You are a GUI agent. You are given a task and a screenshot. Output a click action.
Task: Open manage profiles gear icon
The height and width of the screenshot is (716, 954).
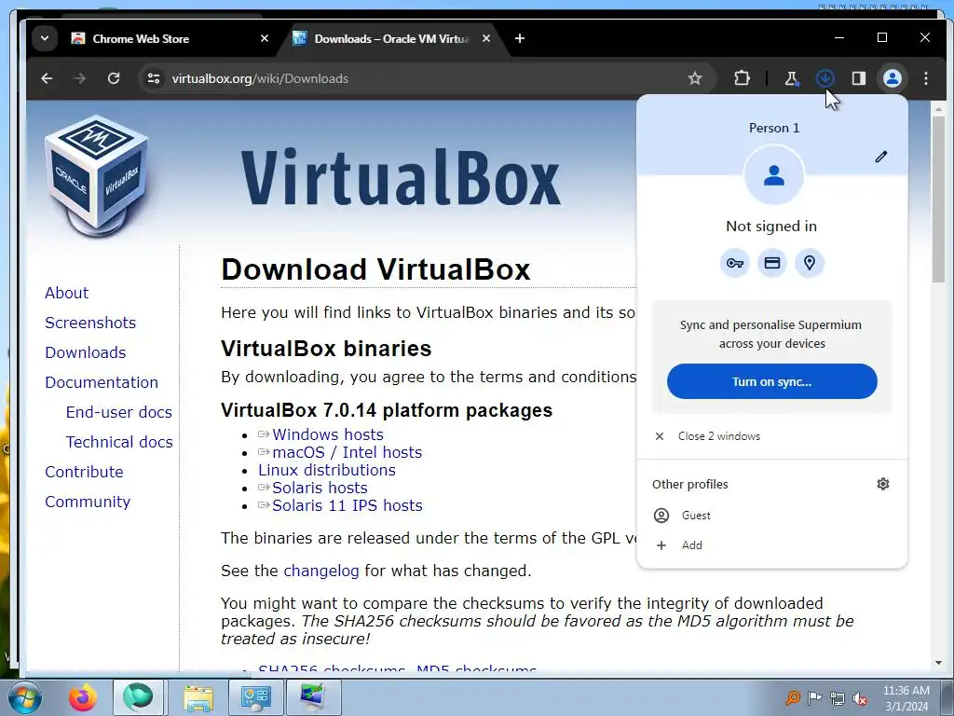883,484
